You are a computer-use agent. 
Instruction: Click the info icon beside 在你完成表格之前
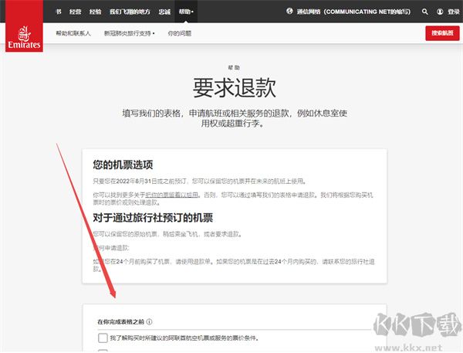tap(150, 321)
